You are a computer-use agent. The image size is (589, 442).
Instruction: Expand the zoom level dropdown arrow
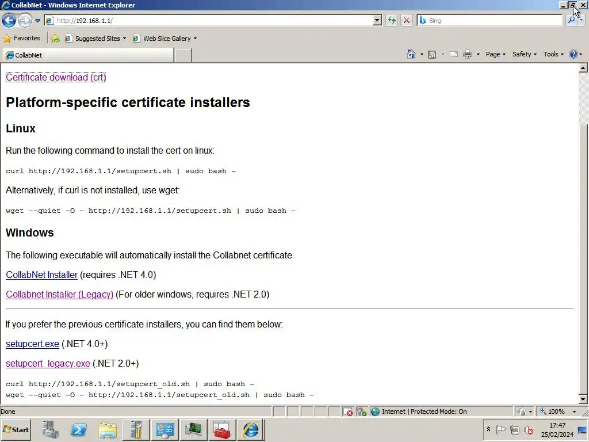point(574,412)
